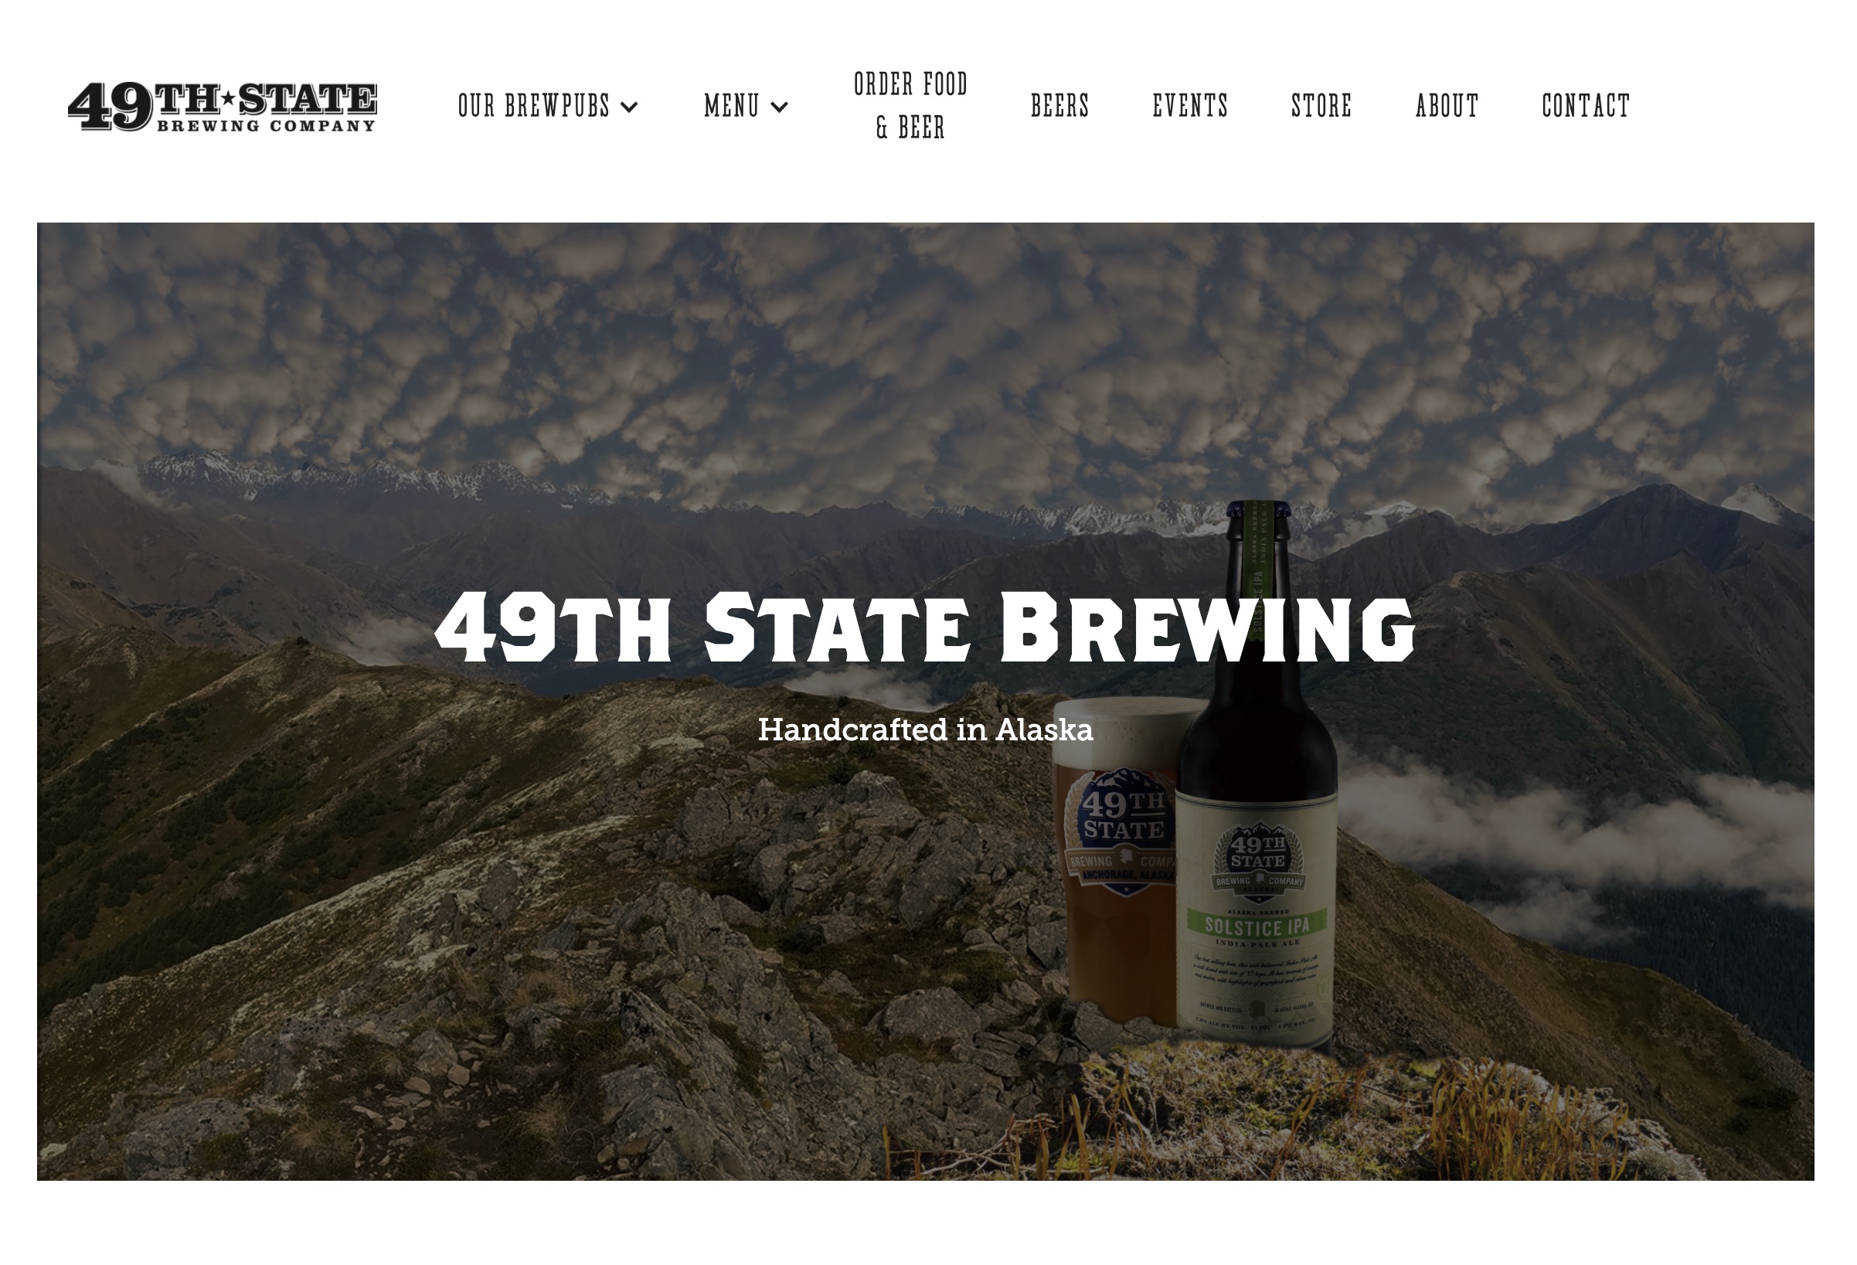Screen dimensions: 1857x1265
Task: Click the Solstice IPA bottle image
Action: [x=1257, y=774]
